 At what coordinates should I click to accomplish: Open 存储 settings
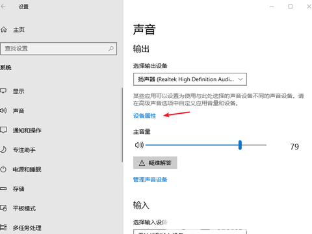[18, 188]
